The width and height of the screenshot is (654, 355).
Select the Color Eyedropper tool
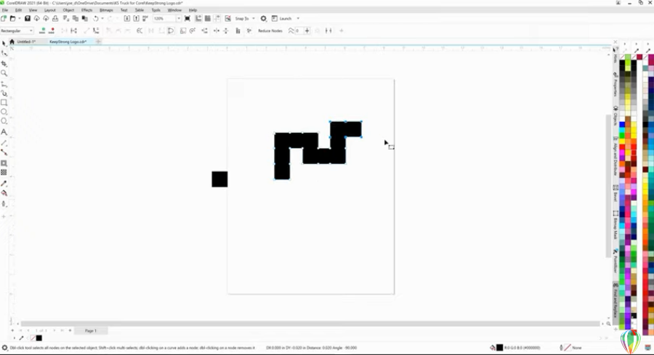[x=4, y=184]
